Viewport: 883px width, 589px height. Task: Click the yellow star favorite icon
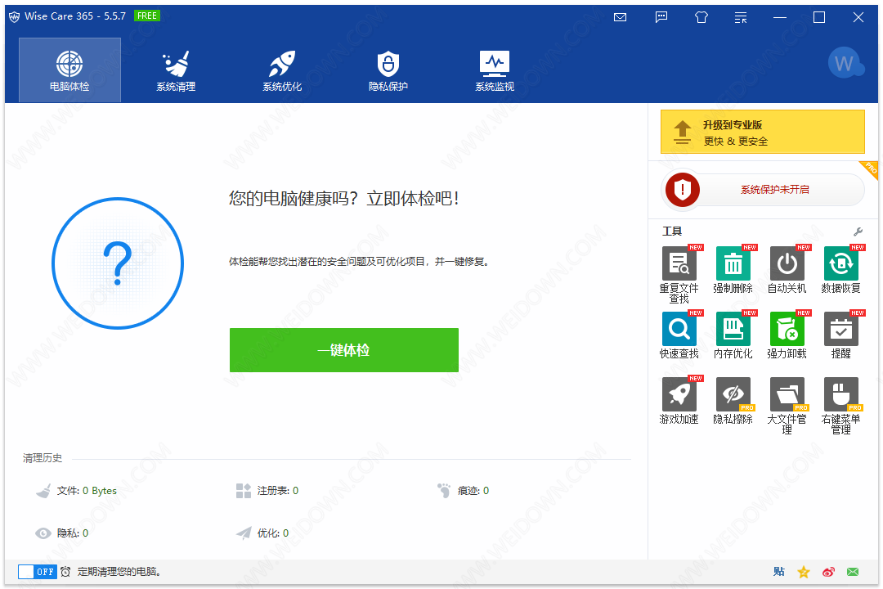point(804,572)
